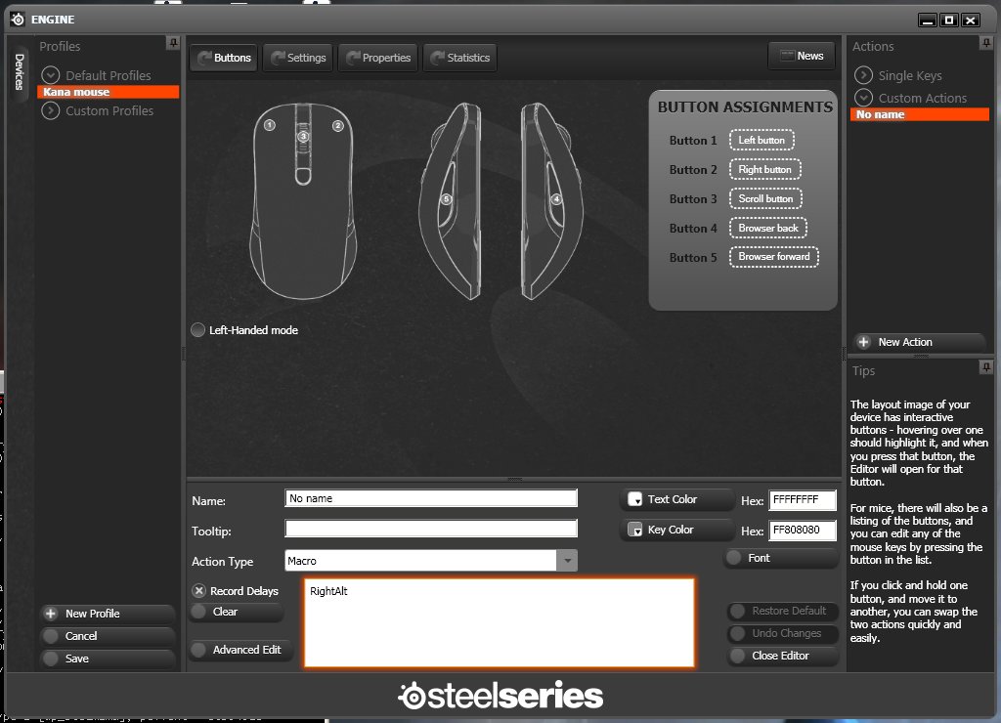Expand the Custom Profiles group

click(x=51, y=111)
